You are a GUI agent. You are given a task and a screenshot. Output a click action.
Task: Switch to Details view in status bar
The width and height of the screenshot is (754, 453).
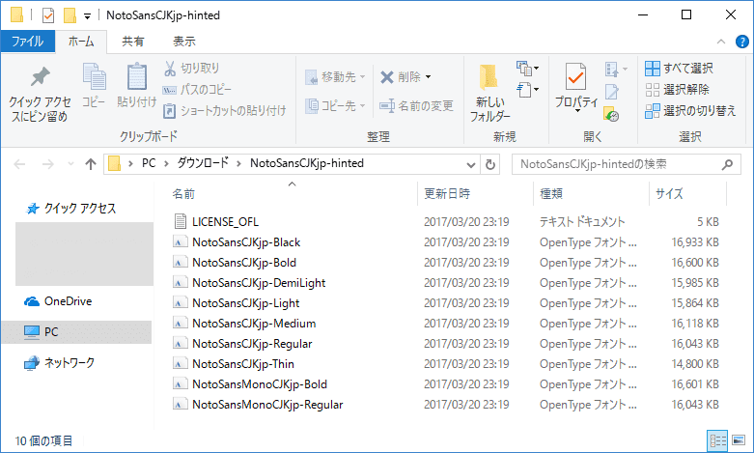[x=717, y=440]
